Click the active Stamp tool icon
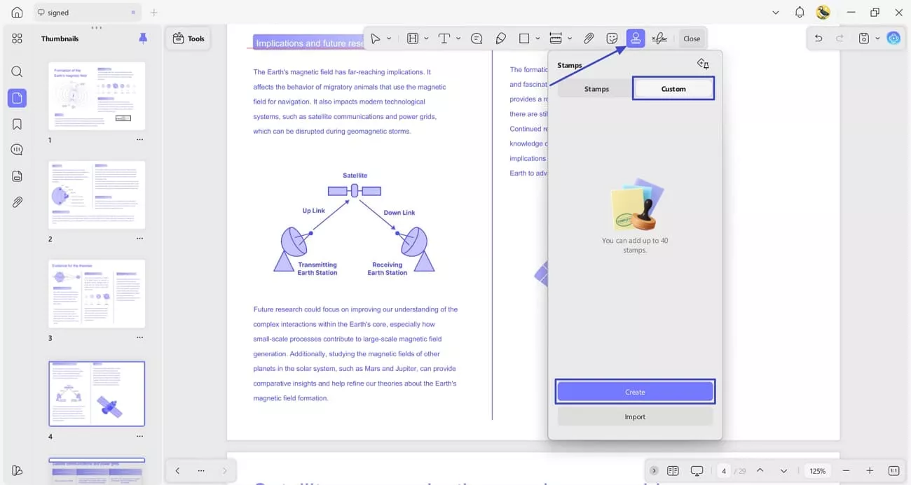 [636, 38]
